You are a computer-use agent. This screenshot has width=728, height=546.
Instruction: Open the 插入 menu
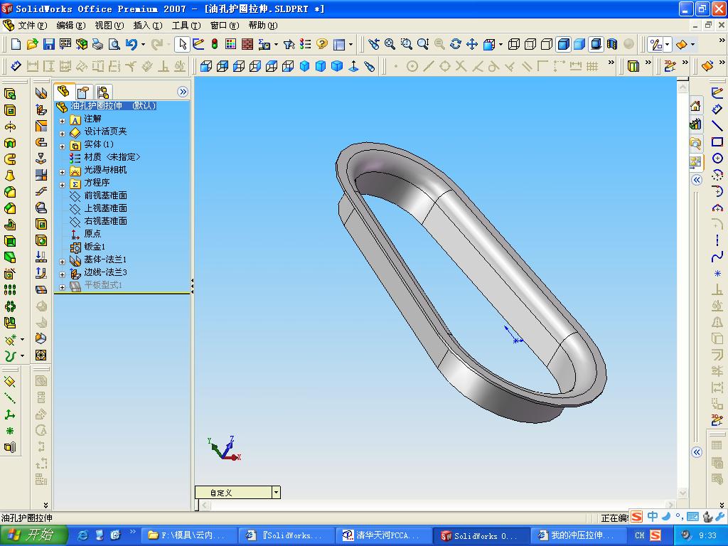click(148, 26)
